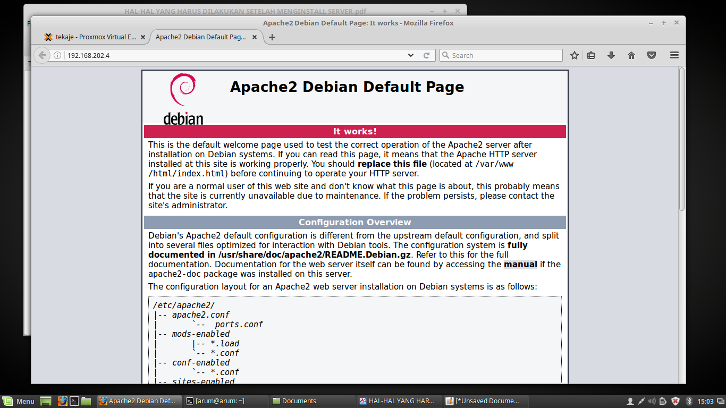
Task: Open the clock showing 15:03
Action: coord(705,401)
